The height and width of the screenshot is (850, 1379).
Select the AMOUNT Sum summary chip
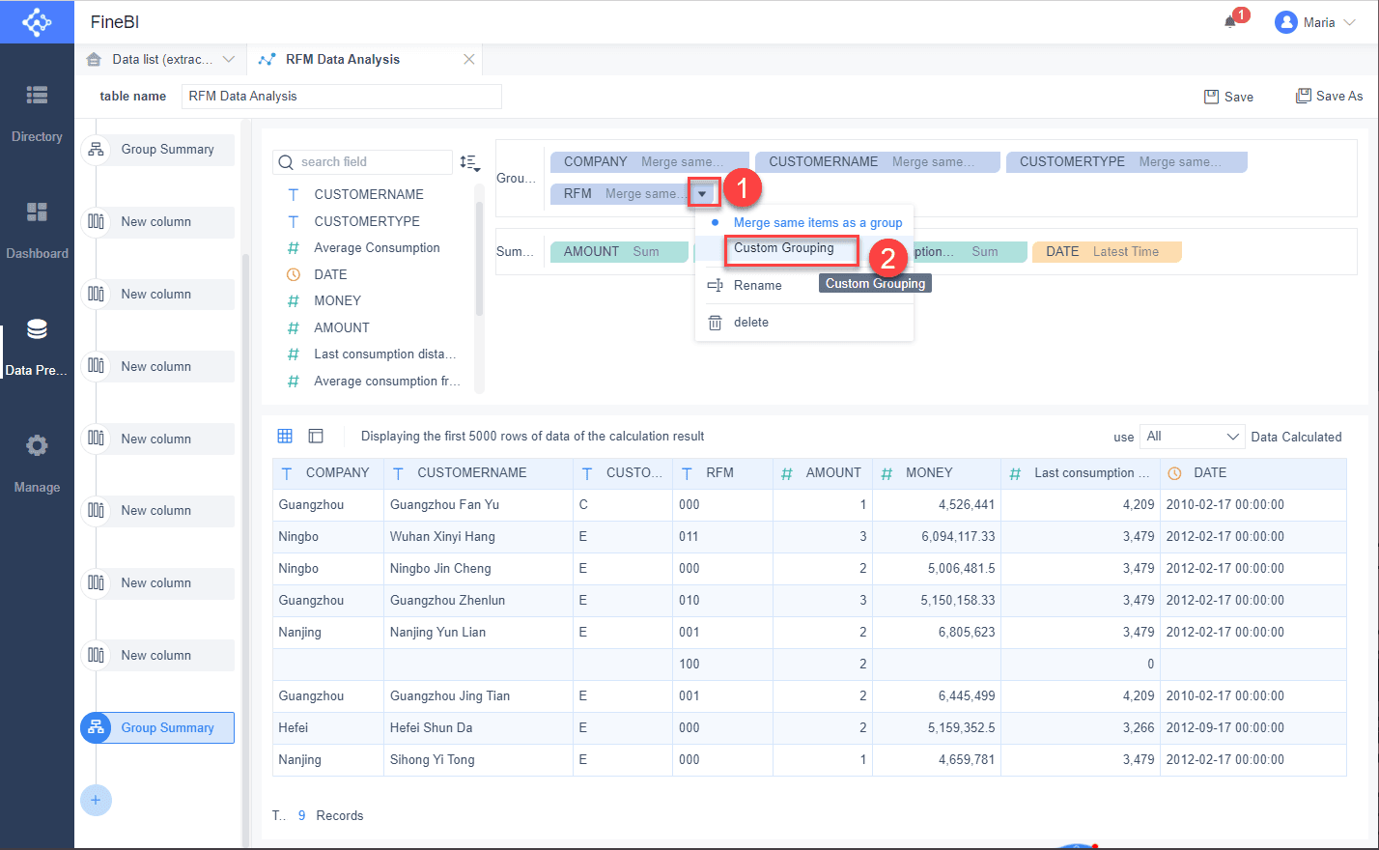[619, 252]
